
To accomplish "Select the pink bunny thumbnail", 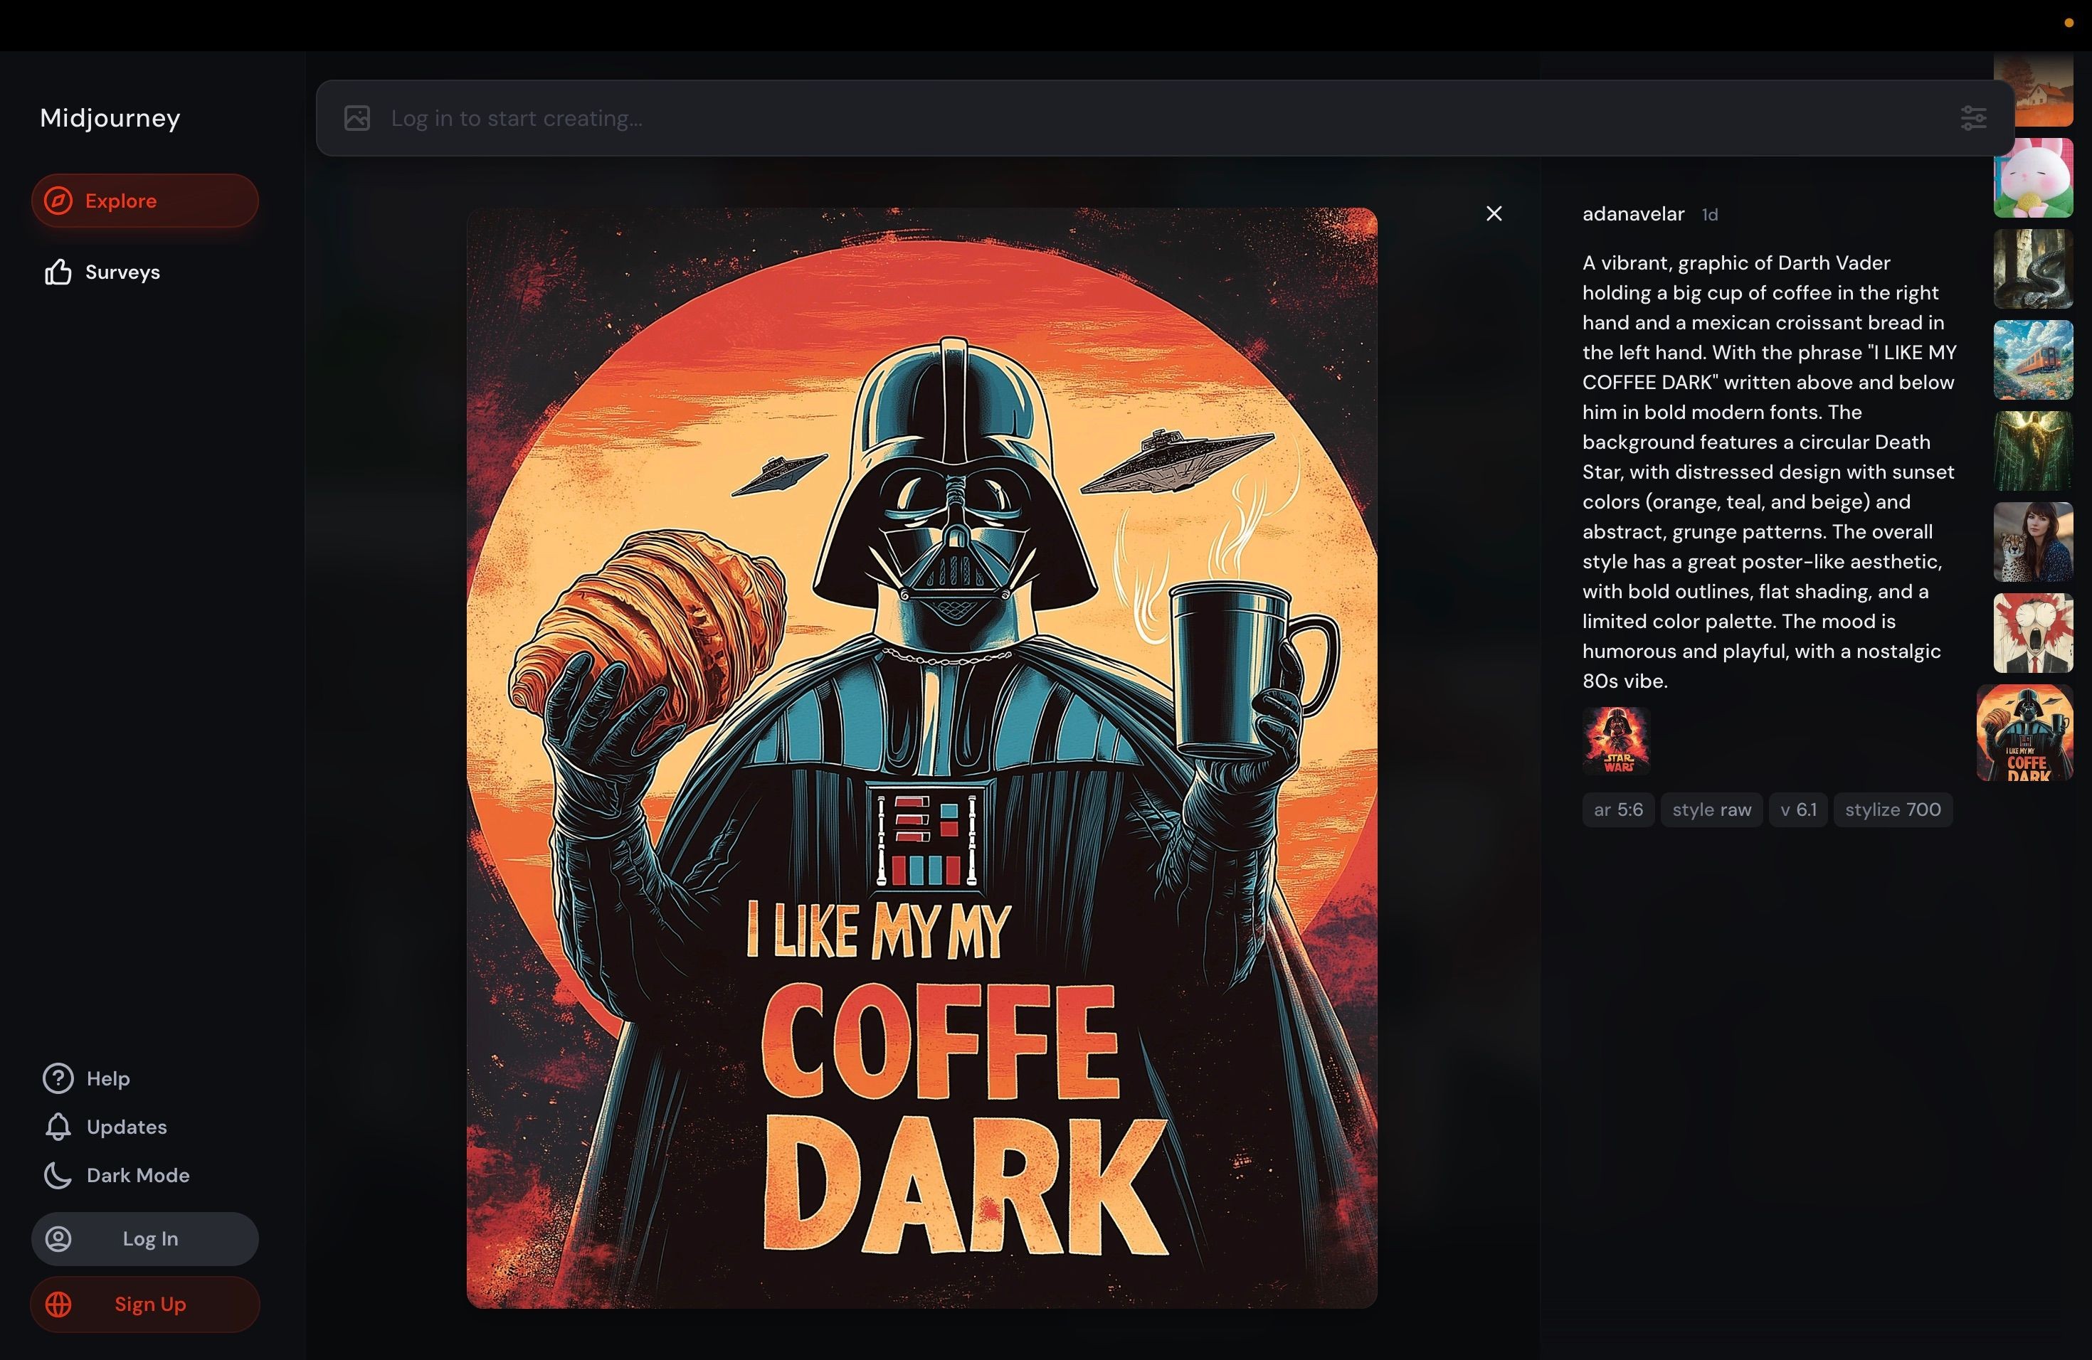I will (x=2033, y=177).
